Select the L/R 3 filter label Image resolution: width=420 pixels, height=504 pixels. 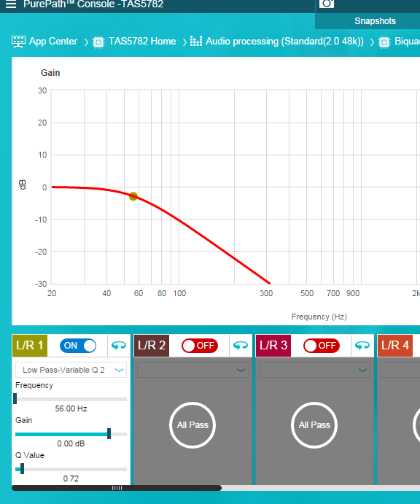pos(273,346)
